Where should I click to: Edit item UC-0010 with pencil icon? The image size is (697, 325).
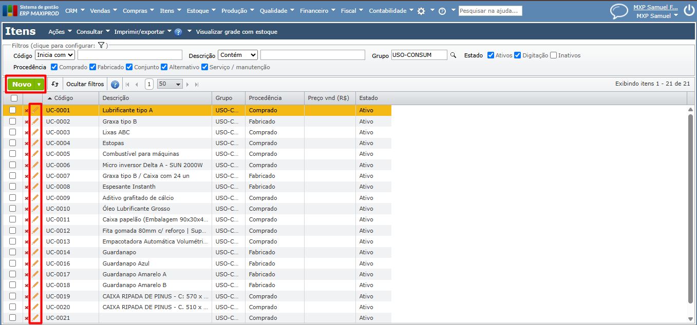pyautogui.click(x=35, y=209)
